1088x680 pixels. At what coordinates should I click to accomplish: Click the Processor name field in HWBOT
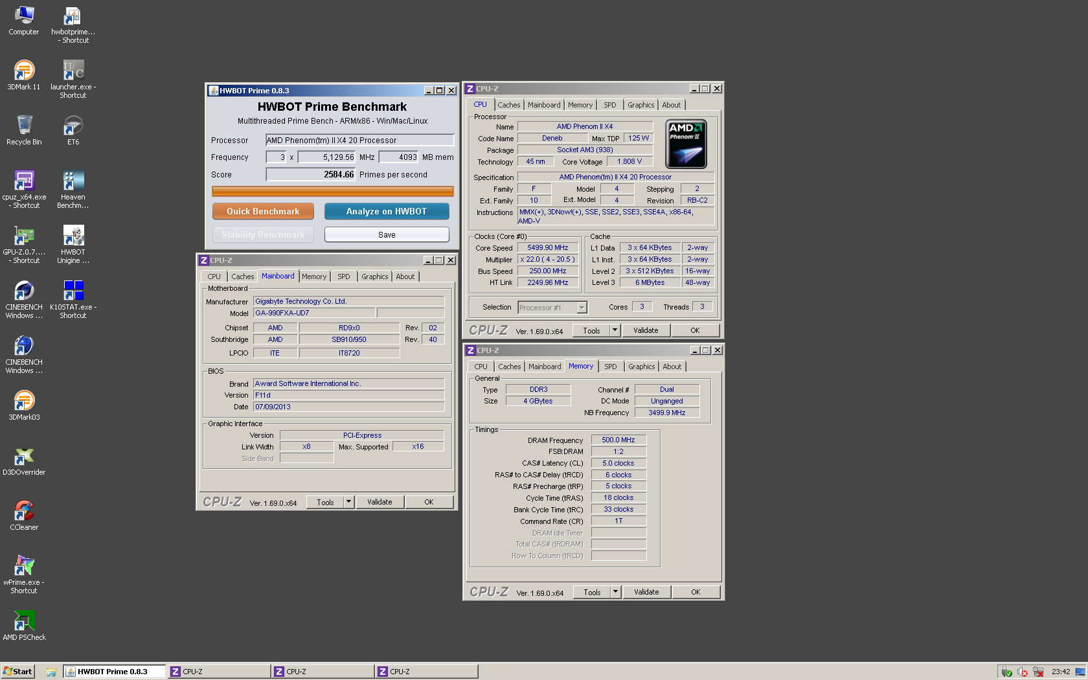click(360, 140)
